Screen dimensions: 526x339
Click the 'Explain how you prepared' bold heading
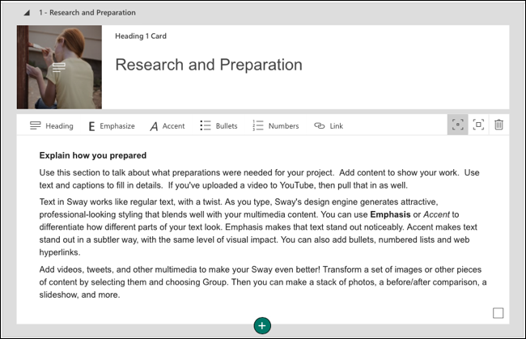pyautogui.click(x=93, y=155)
